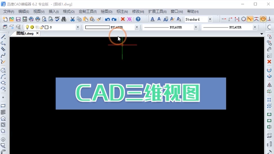Toggle layer on/off lightbulb
This screenshot has height=154, width=274.
(27, 27)
